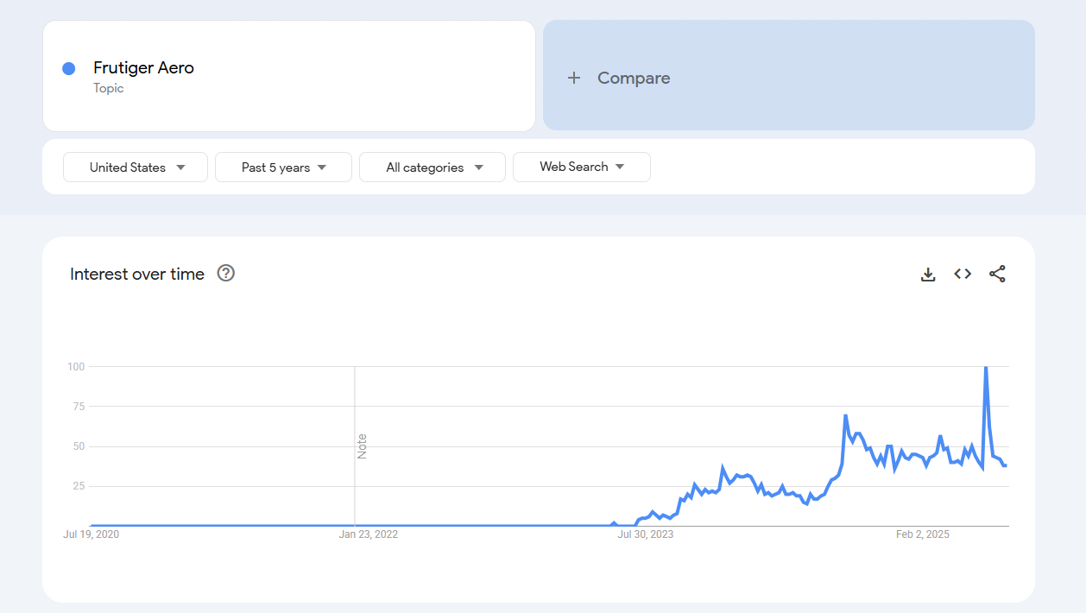Click the Feb 2, 2025 axis label

coord(923,534)
